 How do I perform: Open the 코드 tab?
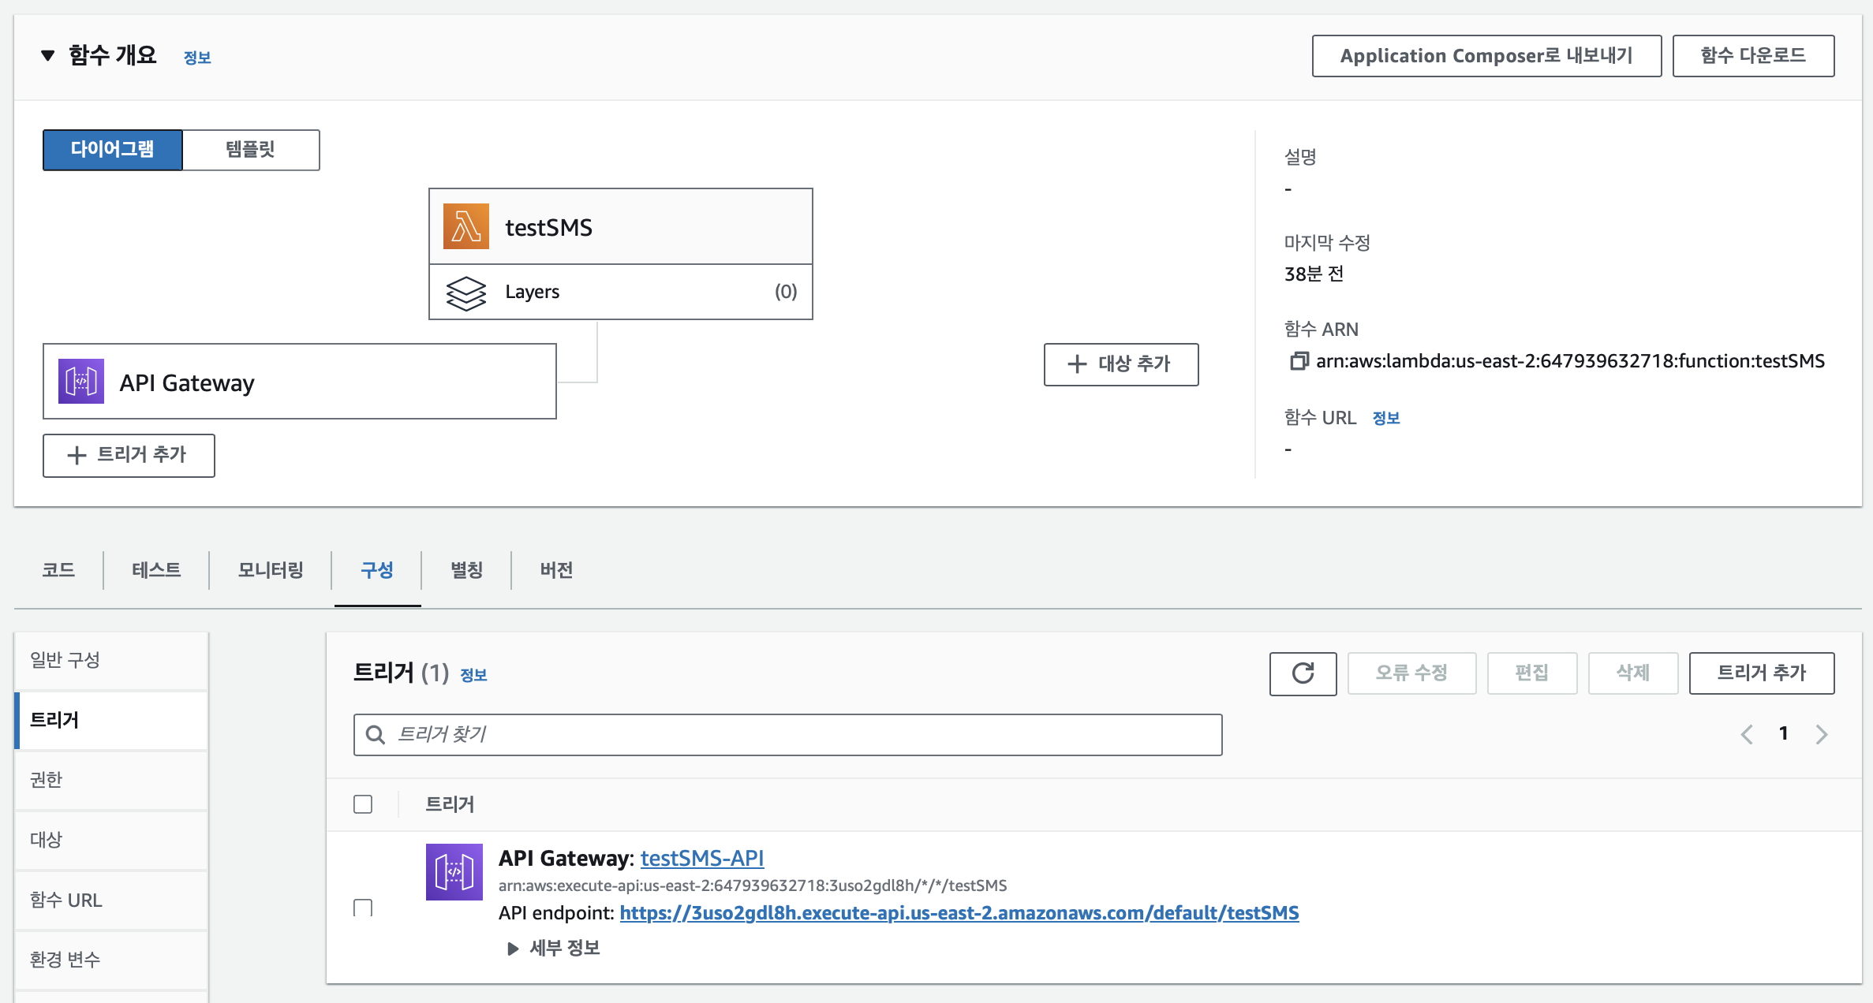(x=58, y=570)
